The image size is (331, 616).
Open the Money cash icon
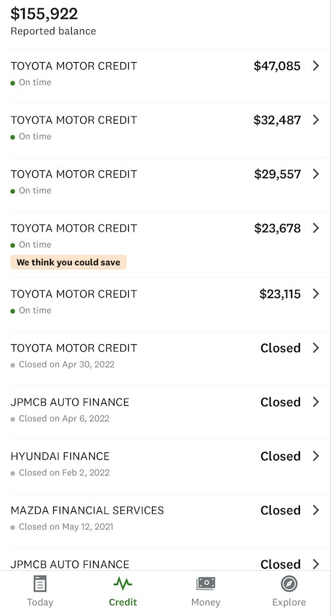(x=206, y=584)
